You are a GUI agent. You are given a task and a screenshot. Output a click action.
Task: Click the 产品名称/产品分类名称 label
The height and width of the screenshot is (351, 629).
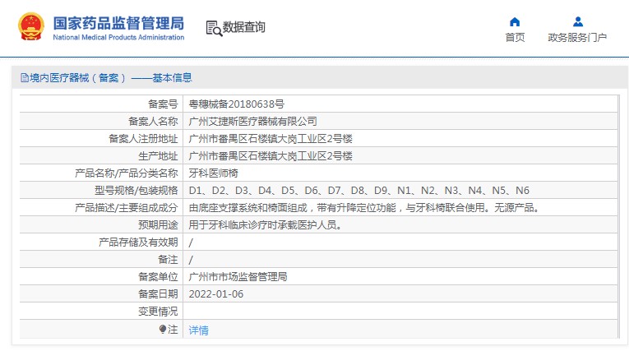tap(127, 173)
